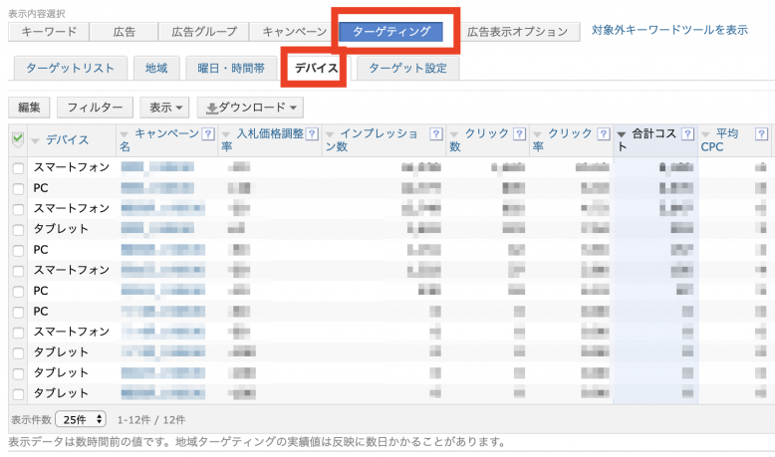
Task: Select the last タブレット row checkbox
Action: point(18,393)
